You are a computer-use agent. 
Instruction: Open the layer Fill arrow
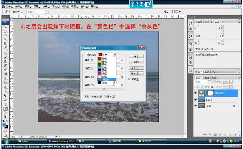[x=231, y=87]
